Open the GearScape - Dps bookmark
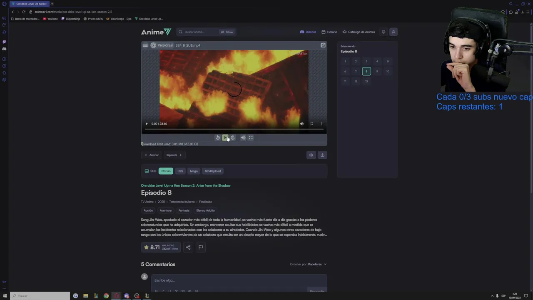 (119, 19)
